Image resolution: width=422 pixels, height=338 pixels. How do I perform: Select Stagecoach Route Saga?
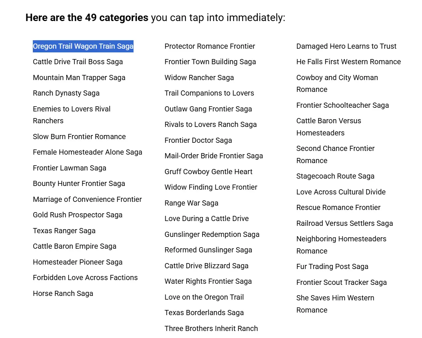(x=335, y=176)
